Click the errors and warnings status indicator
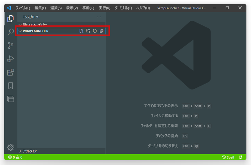The width and height of the screenshot is (251, 165). point(15,157)
